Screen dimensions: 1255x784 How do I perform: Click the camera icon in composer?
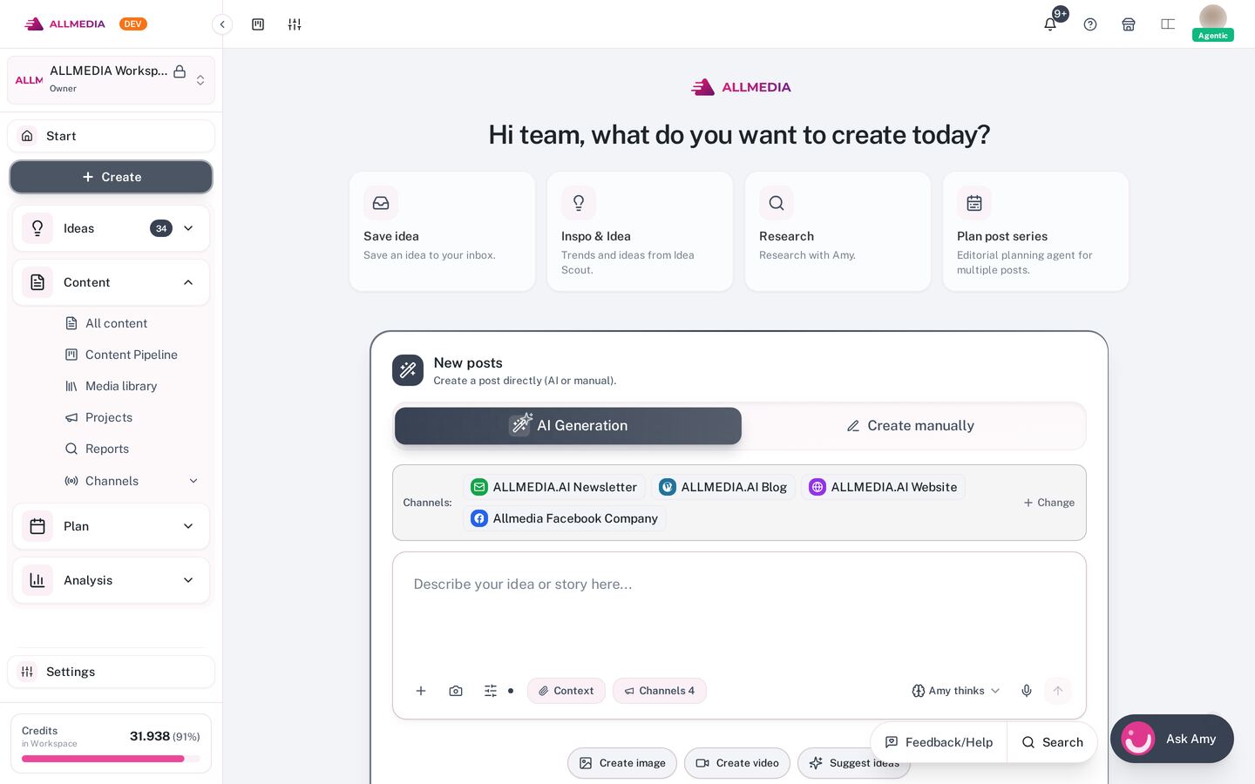pos(456,691)
